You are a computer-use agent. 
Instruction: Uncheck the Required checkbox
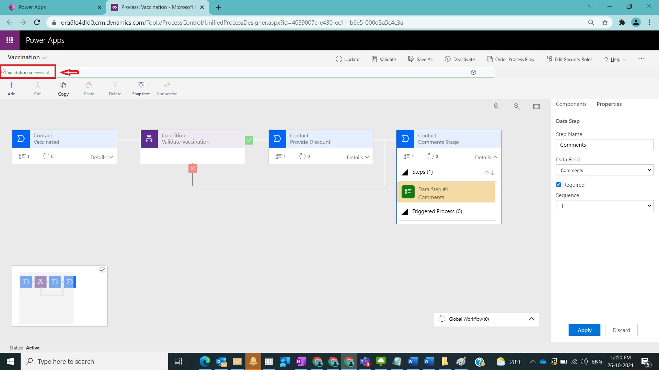(558, 184)
